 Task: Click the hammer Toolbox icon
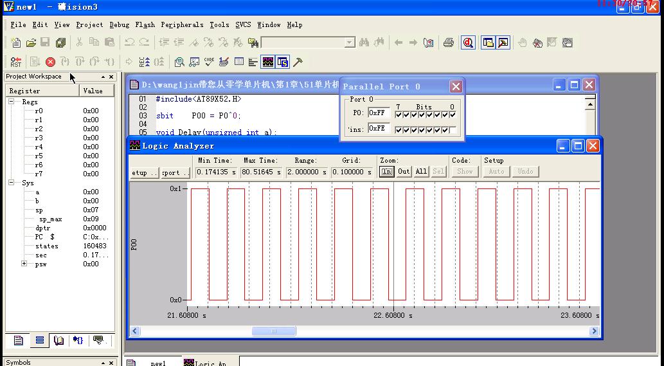[298, 62]
